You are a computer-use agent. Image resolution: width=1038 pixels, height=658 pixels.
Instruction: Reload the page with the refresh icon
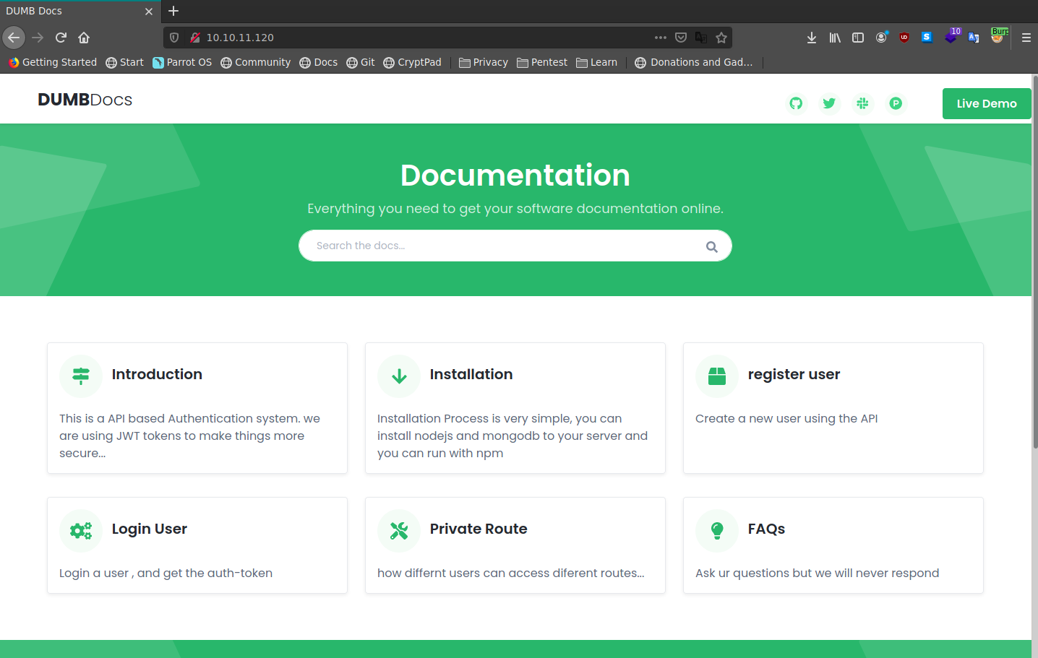point(61,38)
